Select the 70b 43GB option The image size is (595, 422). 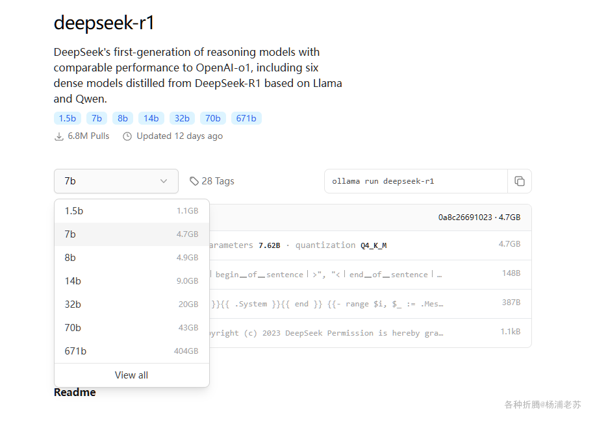(x=131, y=328)
